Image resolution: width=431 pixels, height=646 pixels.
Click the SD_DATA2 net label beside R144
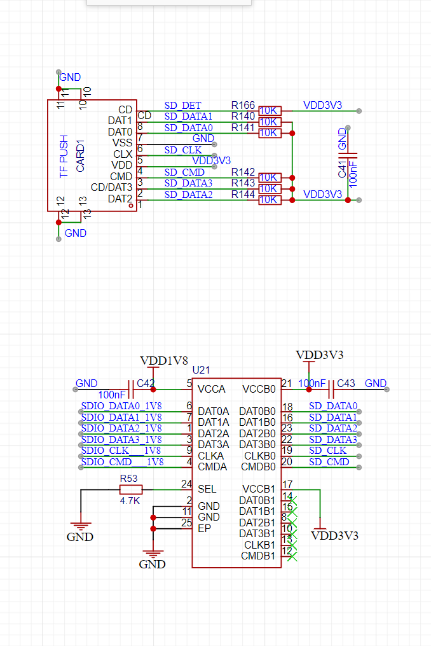point(189,195)
